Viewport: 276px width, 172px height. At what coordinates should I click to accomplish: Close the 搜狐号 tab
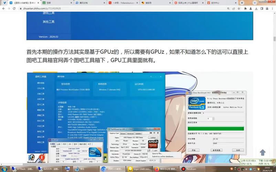point(170,3)
